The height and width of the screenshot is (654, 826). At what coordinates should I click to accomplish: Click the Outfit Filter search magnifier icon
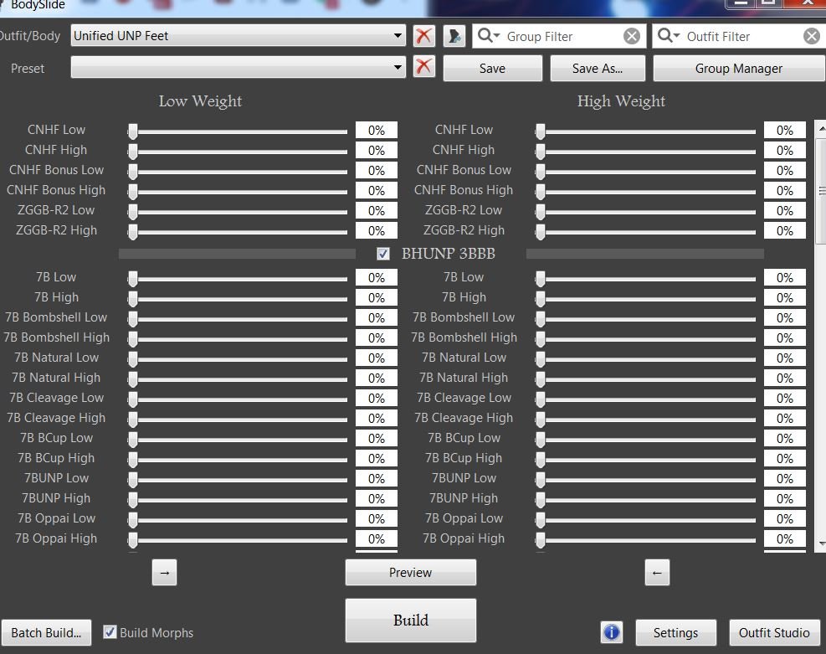(668, 36)
